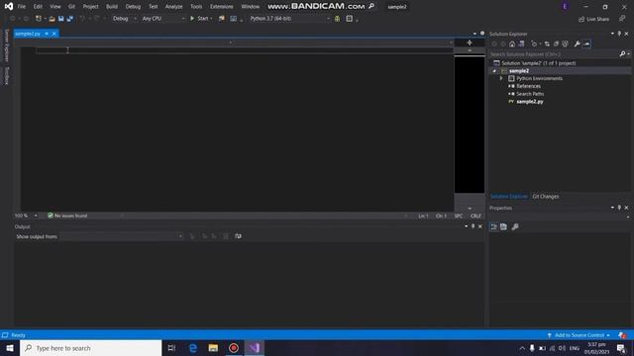Select sample2.py in Solution Explorer
The image size is (634, 356).
(x=530, y=102)
